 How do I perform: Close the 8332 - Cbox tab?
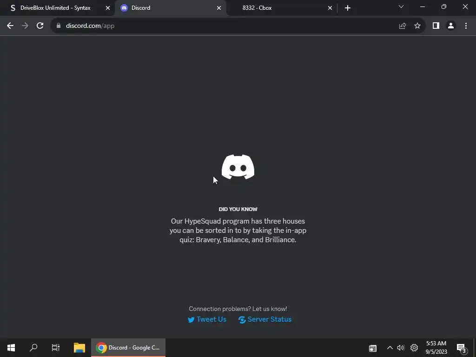coord(330,8)
